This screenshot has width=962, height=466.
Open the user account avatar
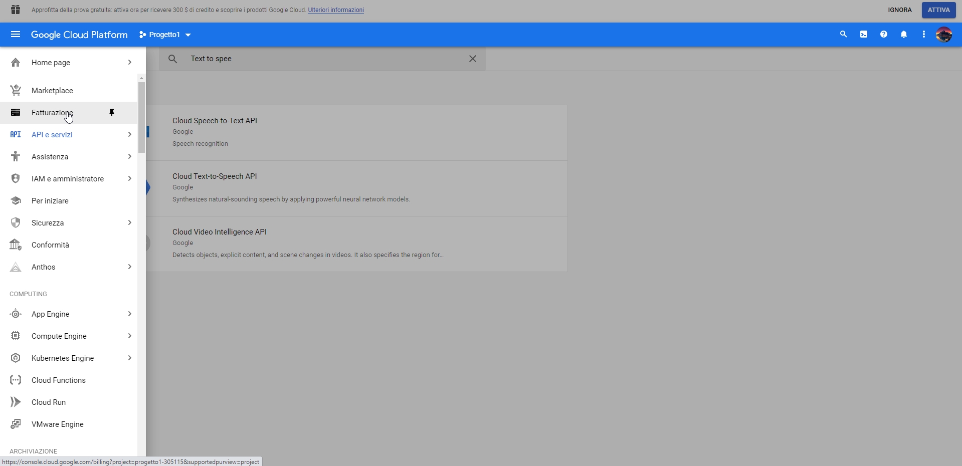pyautogui.click(x=944, y=35)
